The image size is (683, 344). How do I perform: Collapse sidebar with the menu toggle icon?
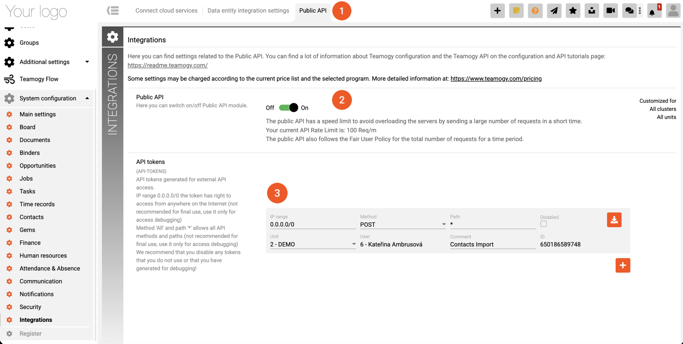[x=113, y=11]
